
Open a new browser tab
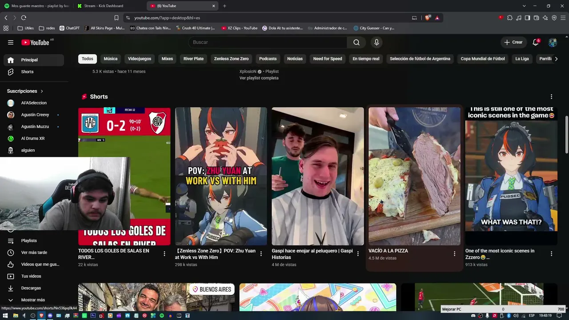point(224,6)
